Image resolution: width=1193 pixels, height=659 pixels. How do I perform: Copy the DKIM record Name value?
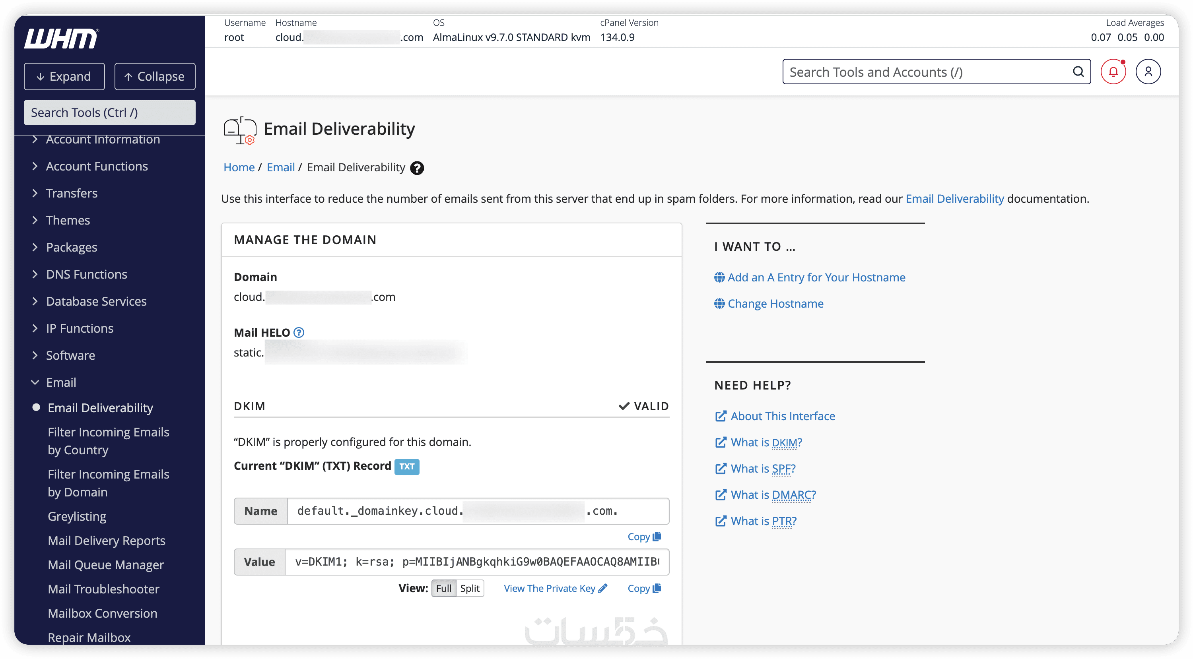[x=644, y=537]
